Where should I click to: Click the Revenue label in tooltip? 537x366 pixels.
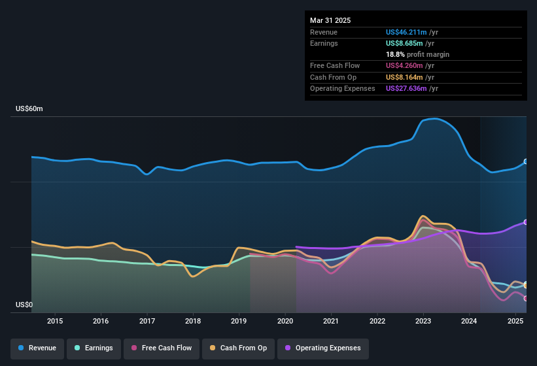click(x=324, y=32)
